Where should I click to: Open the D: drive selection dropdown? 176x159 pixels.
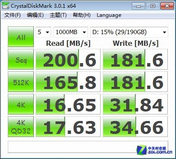point(129,32)
